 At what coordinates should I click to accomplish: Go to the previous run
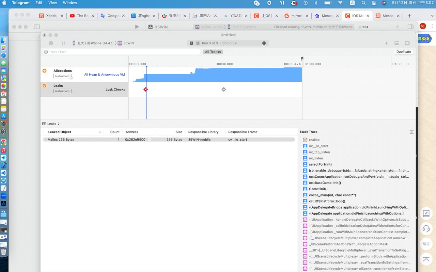coord(191,43)
